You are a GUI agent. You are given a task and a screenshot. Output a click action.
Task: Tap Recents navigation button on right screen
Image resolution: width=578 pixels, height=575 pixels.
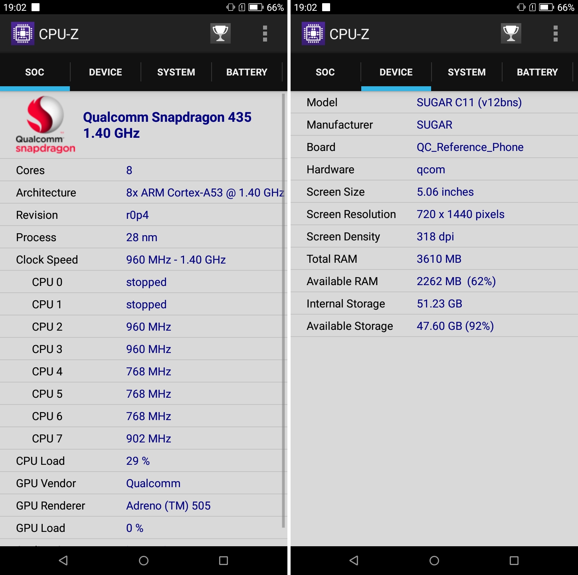[514, 561]
